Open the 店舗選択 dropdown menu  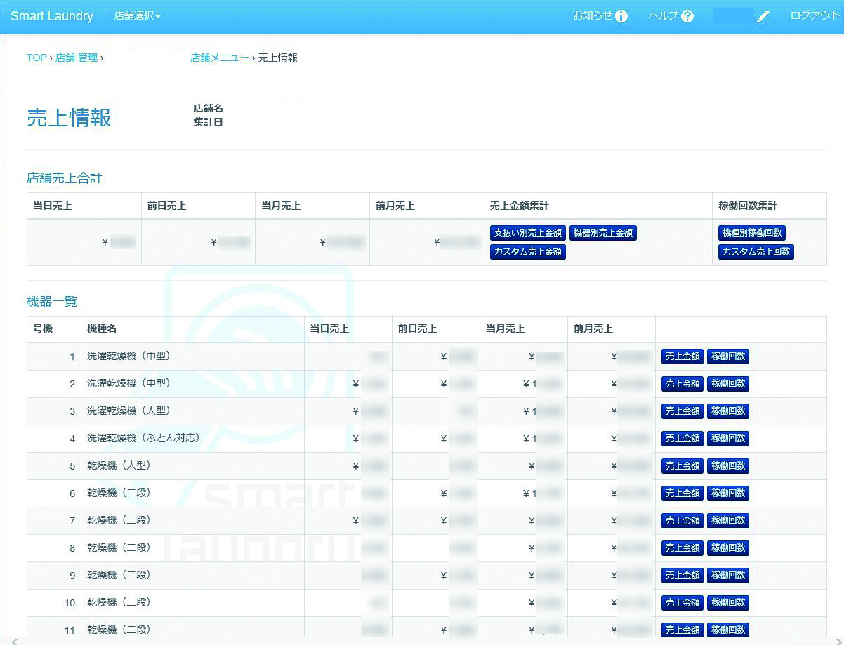[138, 16]
